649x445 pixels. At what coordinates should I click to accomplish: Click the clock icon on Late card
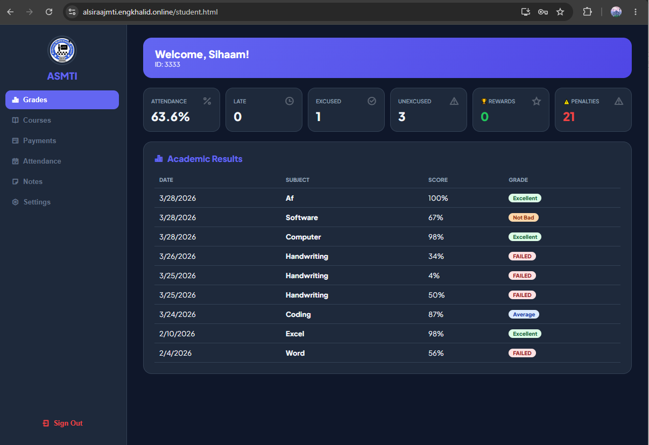coord(290,101)
